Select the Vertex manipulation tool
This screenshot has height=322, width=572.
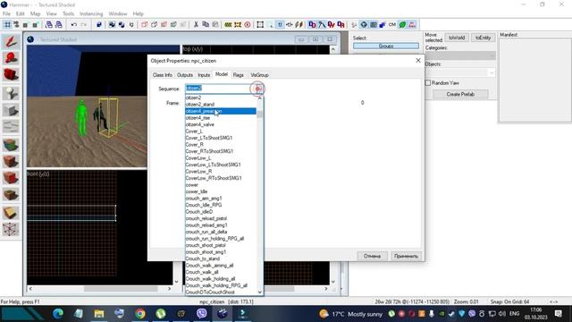coord(11,229)
